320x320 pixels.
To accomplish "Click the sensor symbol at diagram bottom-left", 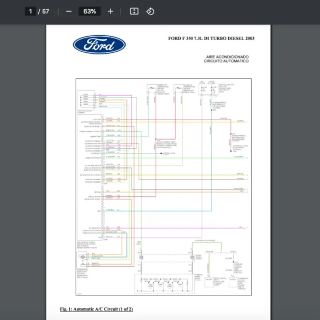I will [83, 259].
